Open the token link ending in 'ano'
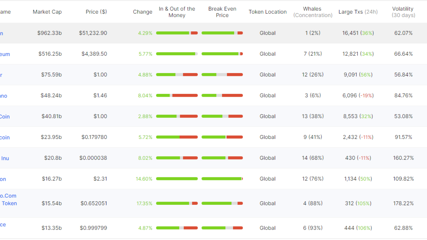Screen dimensions: 427x240 point(3,96)
